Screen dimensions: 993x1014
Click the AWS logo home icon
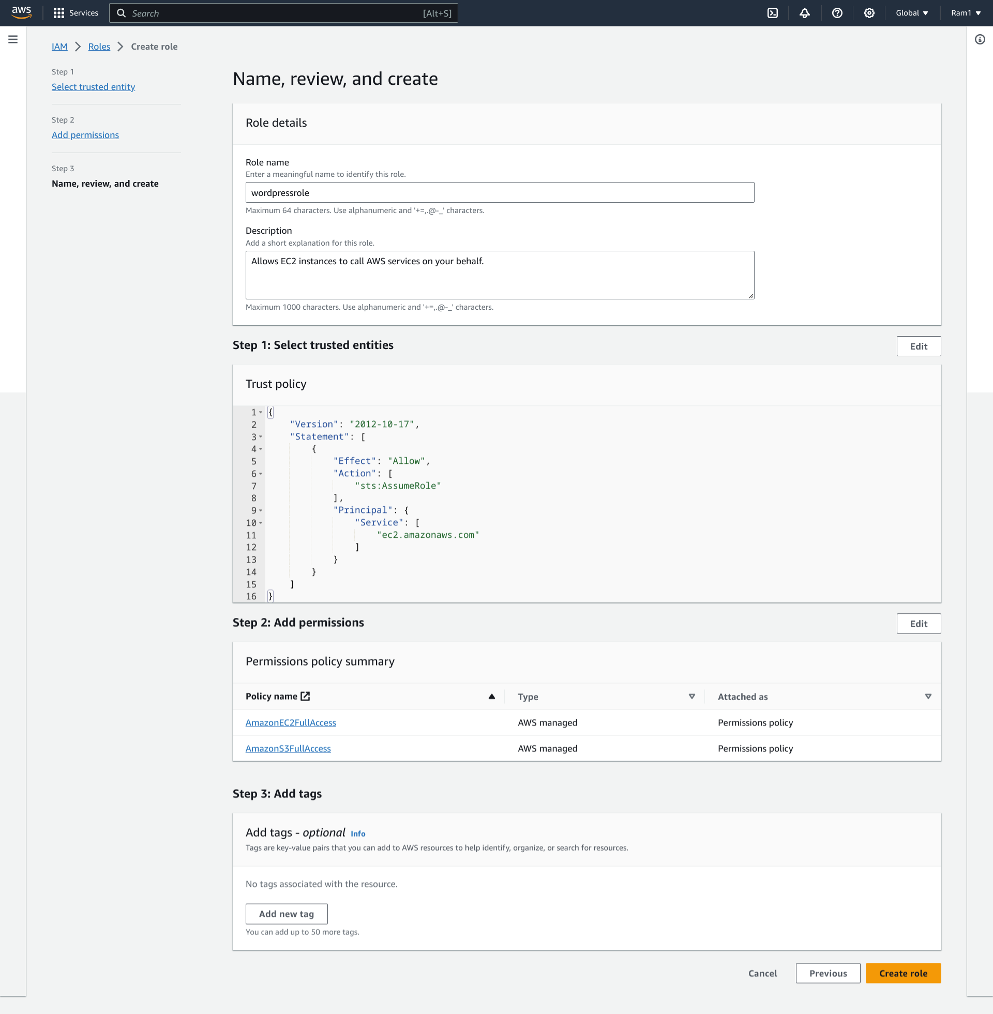pos(21,12)
